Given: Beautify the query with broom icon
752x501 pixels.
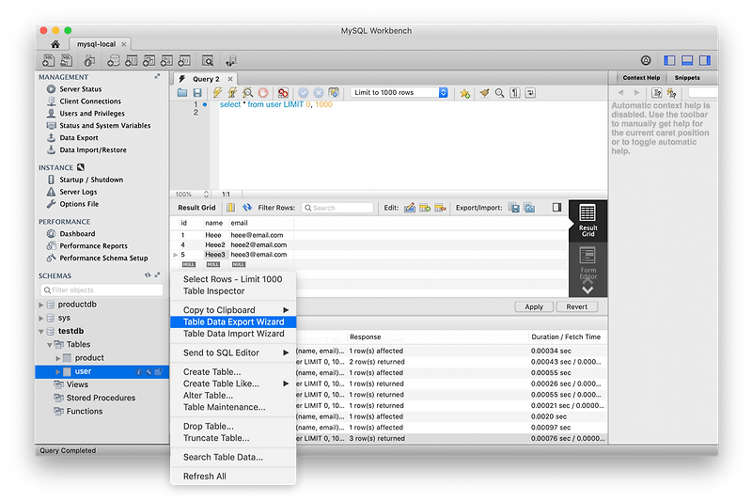Looking at the screenshot, I should coord(484,92).
